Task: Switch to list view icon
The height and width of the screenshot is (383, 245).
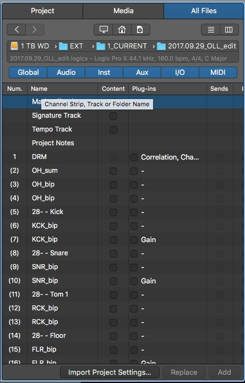Action: 211,30
